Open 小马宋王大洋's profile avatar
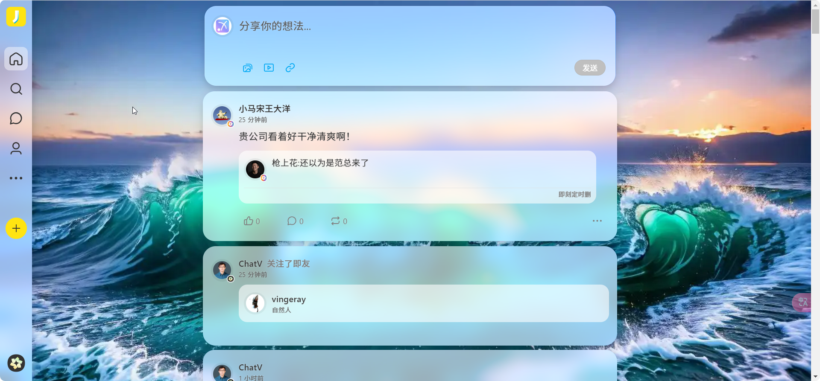 [222, 115]
